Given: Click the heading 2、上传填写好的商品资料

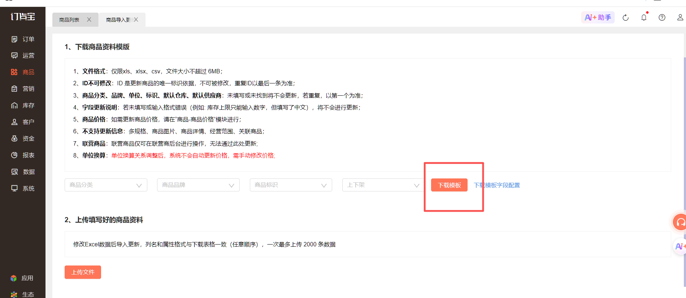Looking at the screenshot, I should (104, 220).
